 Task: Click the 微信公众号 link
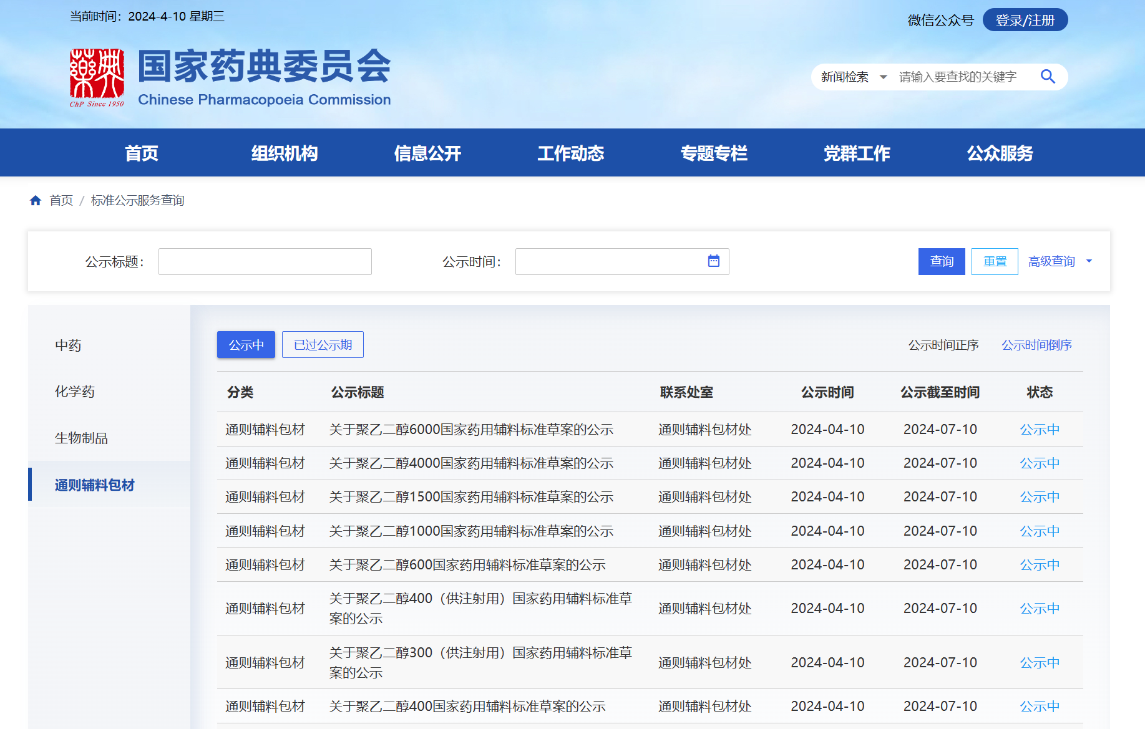(940, 21)
